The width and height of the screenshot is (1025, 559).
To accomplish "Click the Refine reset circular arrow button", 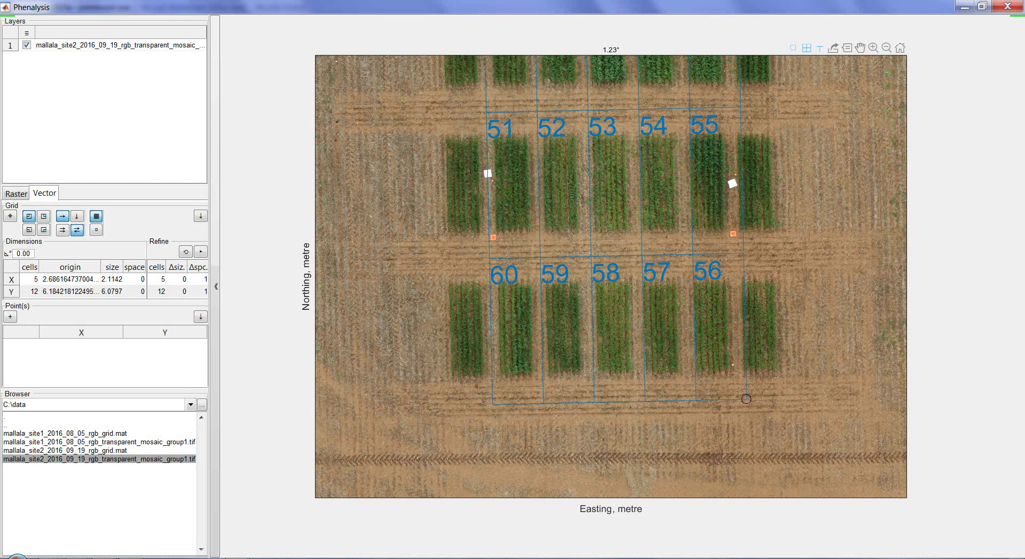I will (x=185, y=252).
